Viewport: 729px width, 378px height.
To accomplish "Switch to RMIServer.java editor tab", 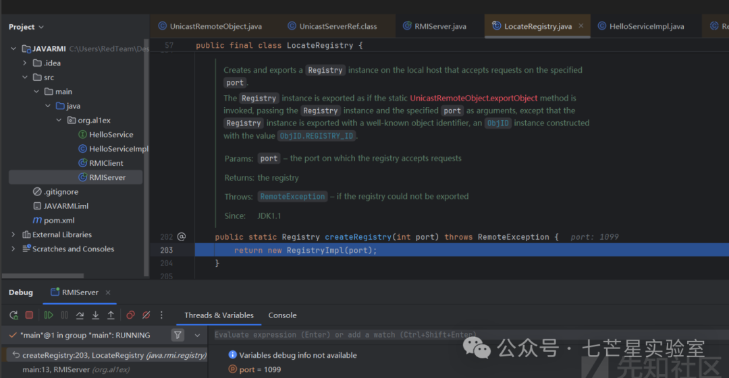I will (435, 26).
